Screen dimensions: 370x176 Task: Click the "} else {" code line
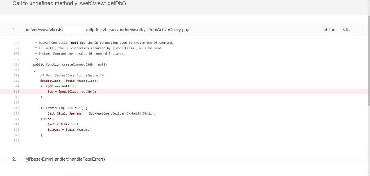(48, 119)
